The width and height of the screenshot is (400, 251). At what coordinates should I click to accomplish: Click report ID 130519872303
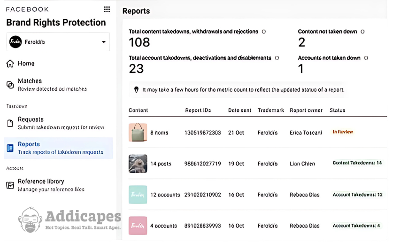coord(202,133)
